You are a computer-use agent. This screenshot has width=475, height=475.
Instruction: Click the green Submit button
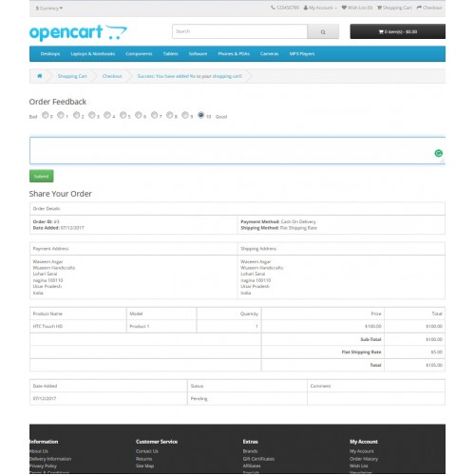pos(42,176)
